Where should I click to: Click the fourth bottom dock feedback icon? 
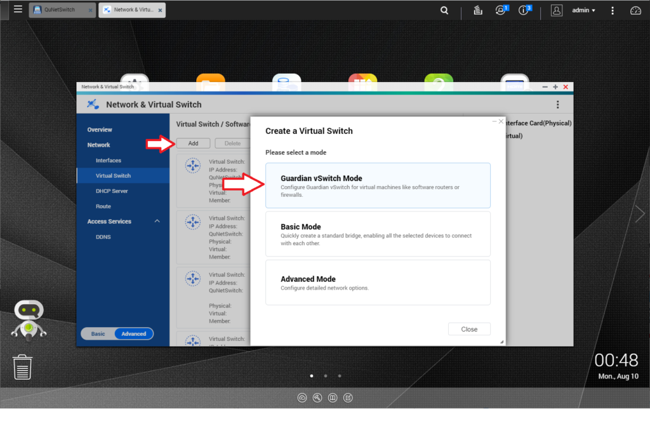coord(348,398)
